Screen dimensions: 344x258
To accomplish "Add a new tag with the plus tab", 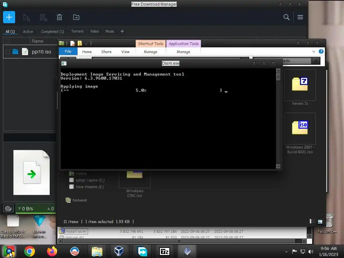I will (122, 31).
